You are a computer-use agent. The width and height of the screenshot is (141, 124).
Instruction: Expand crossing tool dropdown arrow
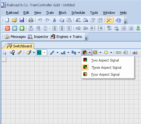(79, 52)
